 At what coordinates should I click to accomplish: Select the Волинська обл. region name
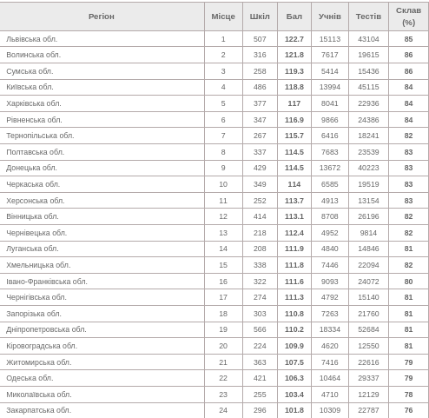pyautogui.click(x=34, y=55)
